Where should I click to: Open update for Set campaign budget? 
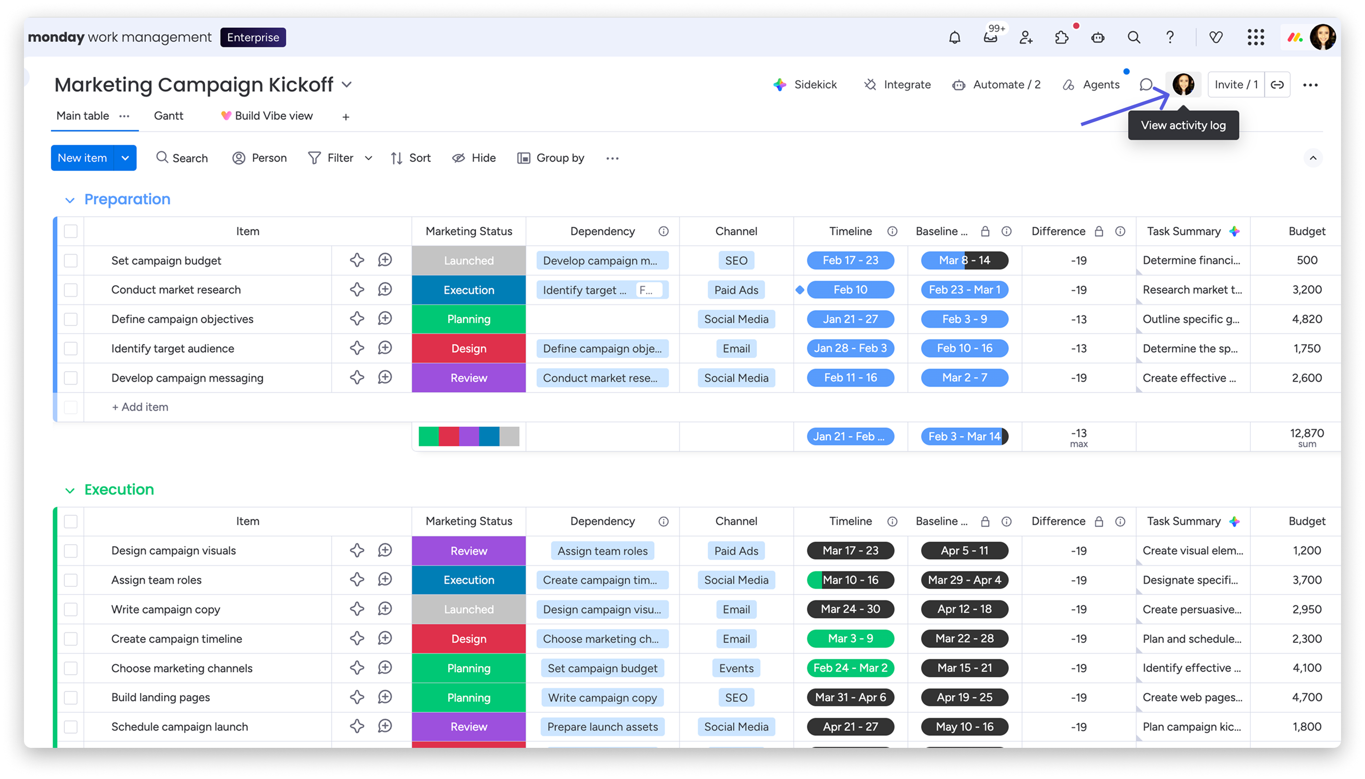click(x=385, y=261)
